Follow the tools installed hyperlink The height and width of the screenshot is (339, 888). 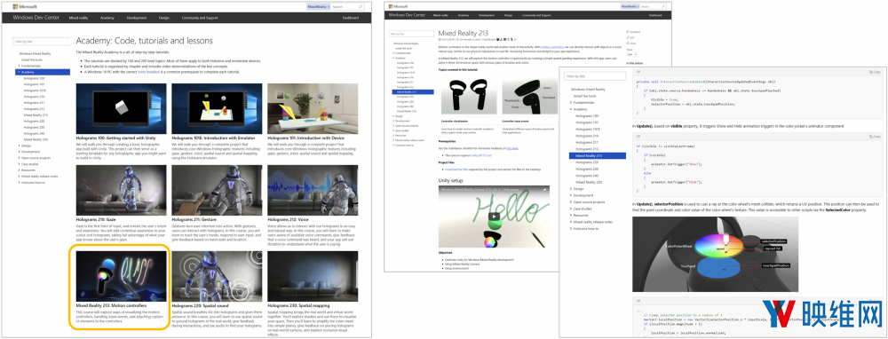click(148, 73)
